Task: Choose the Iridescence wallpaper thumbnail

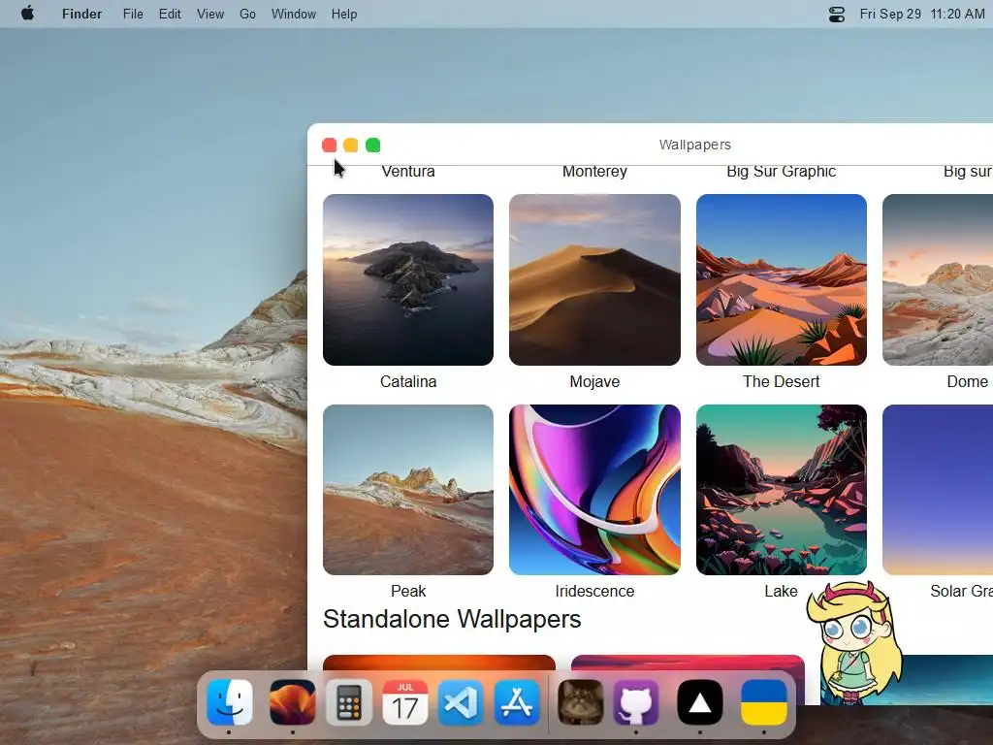Action: tap(594, 490)
